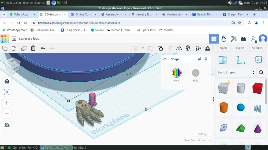Switch to orthographic view icon
Screen dimensions: 268x150
(7, 125)
